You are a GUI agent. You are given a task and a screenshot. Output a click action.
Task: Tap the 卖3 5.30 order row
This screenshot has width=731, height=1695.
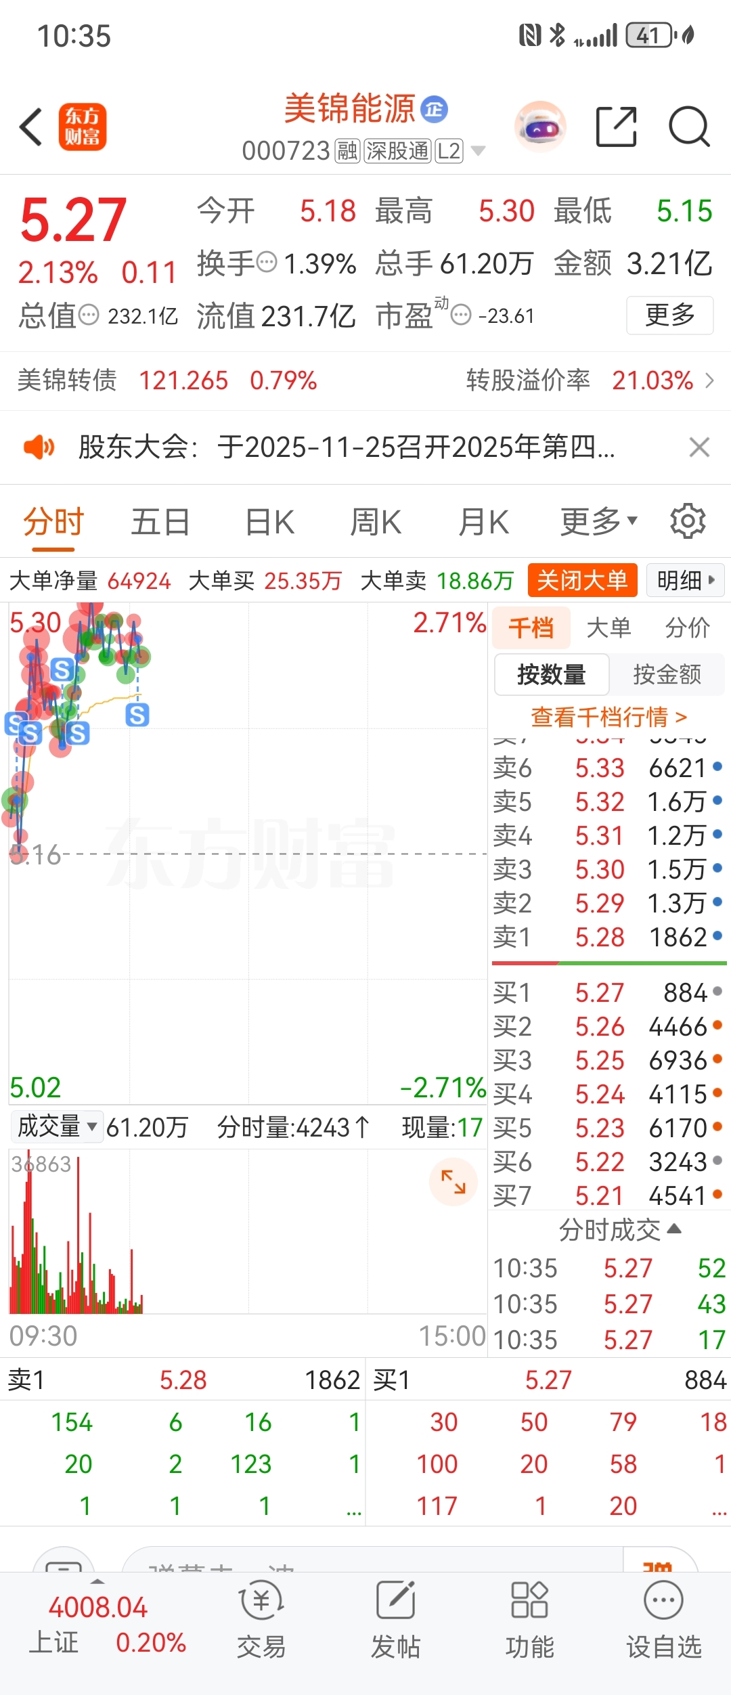pos(608,870)
